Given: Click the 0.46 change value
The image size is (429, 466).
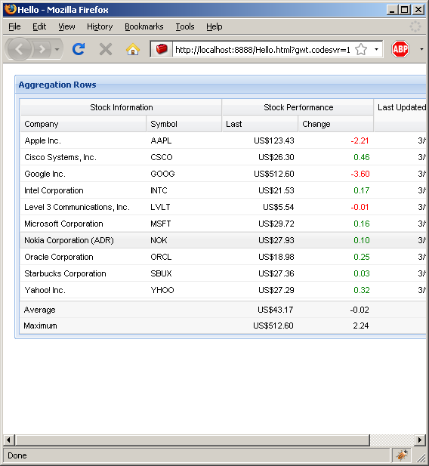Looking at the screenshot, I should [362, 157].
